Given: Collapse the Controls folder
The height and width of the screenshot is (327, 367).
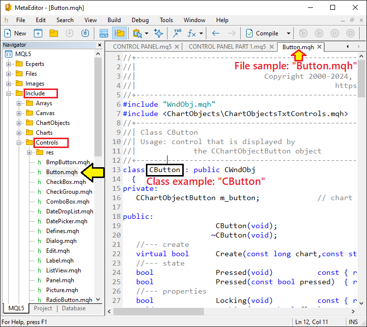Looking at the screenshot, I should (19, 143).
